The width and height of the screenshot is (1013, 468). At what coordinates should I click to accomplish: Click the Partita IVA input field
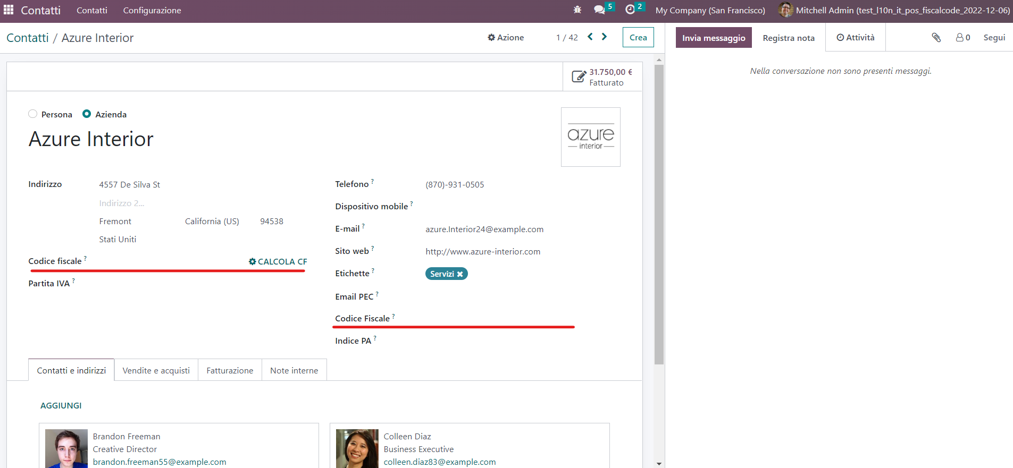click(202, 283)
